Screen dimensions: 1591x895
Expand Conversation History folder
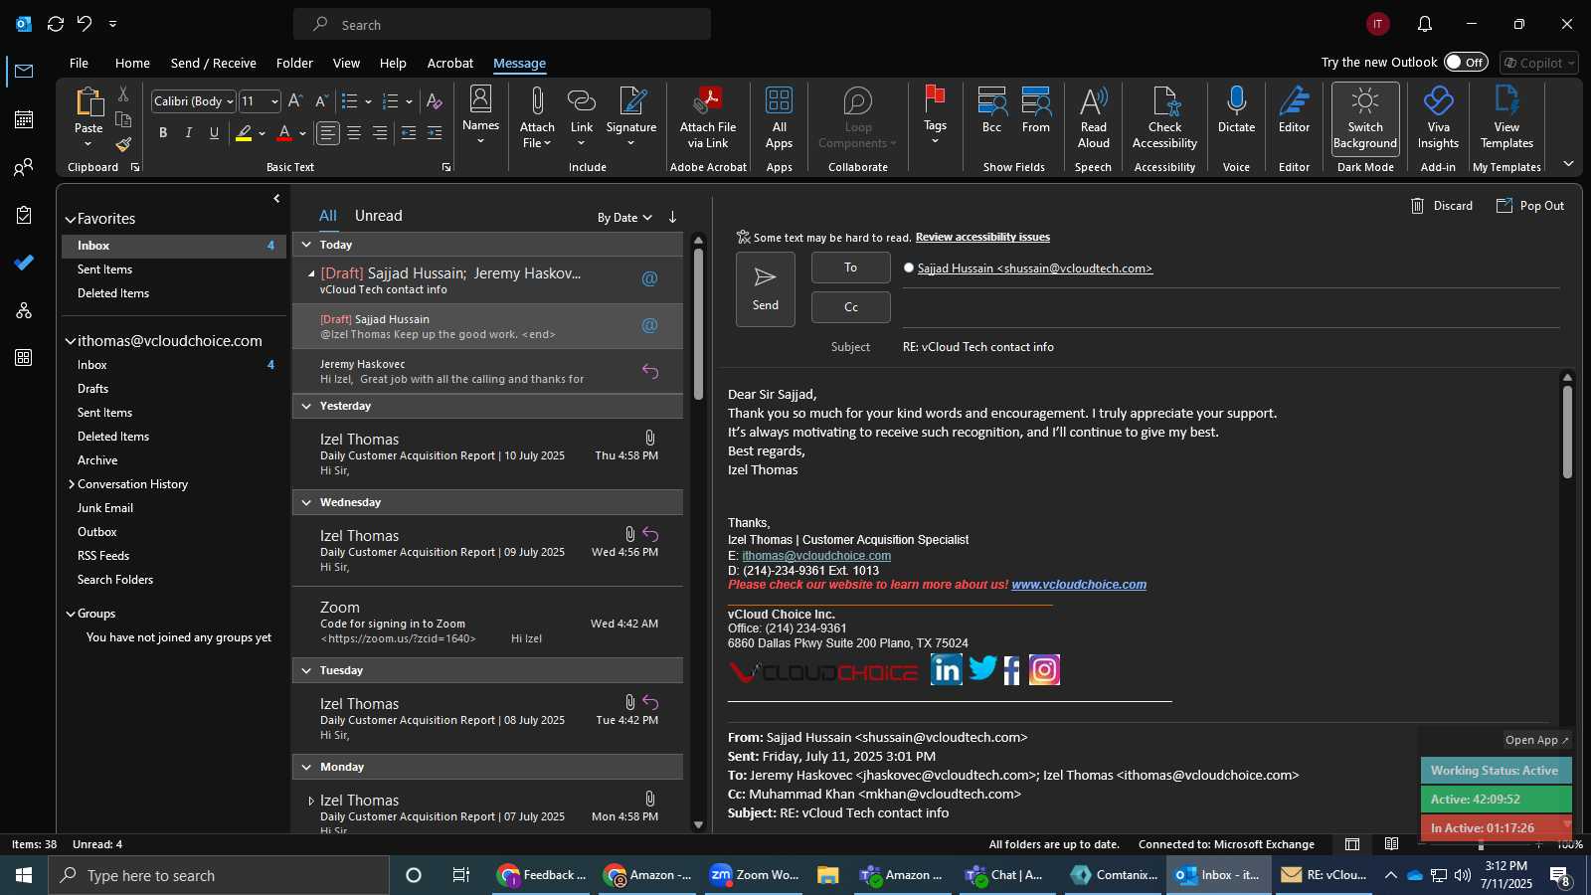pos(72,484)
